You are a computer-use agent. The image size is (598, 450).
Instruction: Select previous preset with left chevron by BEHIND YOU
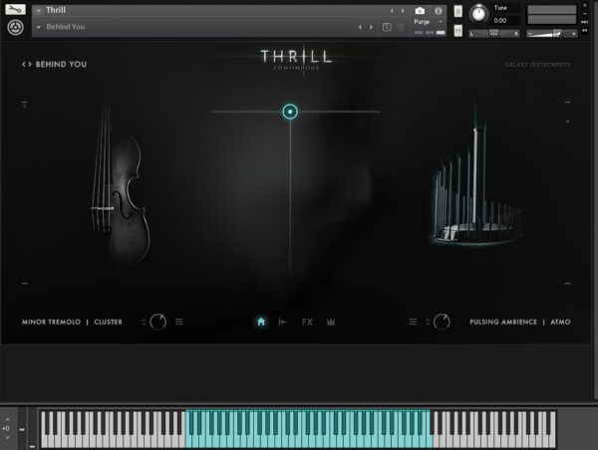pyautogui.click(x=24, y=64)
